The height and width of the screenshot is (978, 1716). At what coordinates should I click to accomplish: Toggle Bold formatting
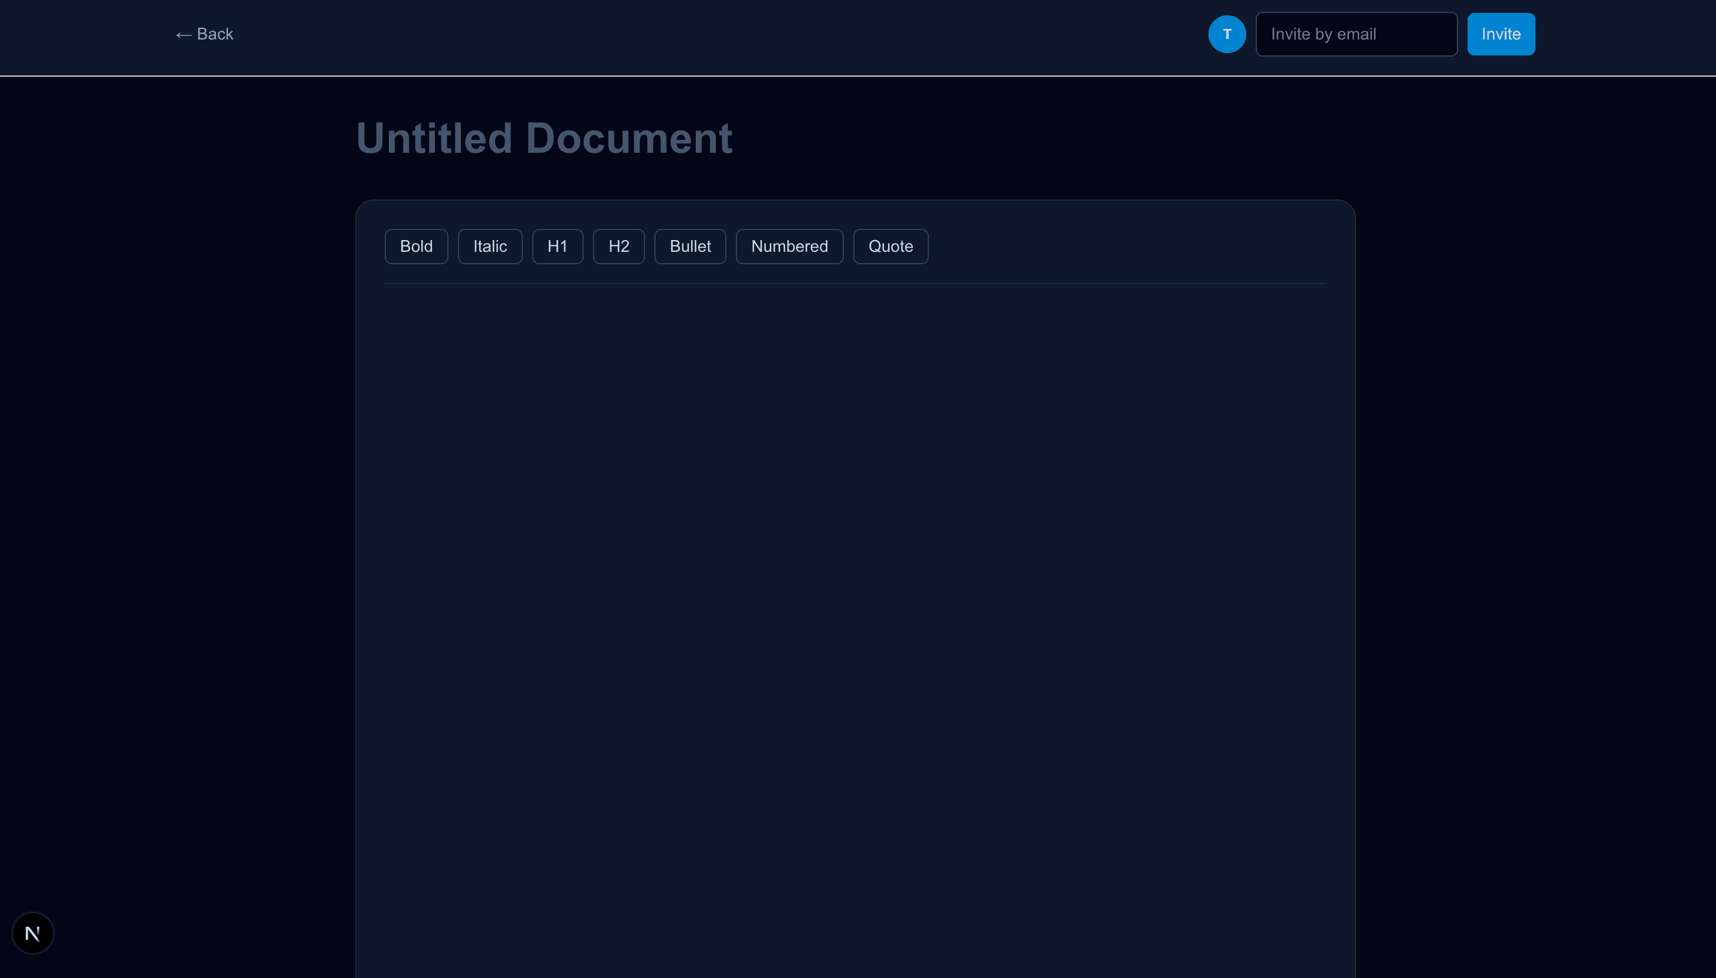[x=416, y=247]
